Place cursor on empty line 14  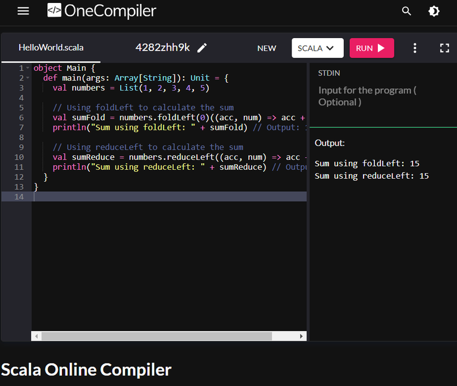[x=169, y=197]
